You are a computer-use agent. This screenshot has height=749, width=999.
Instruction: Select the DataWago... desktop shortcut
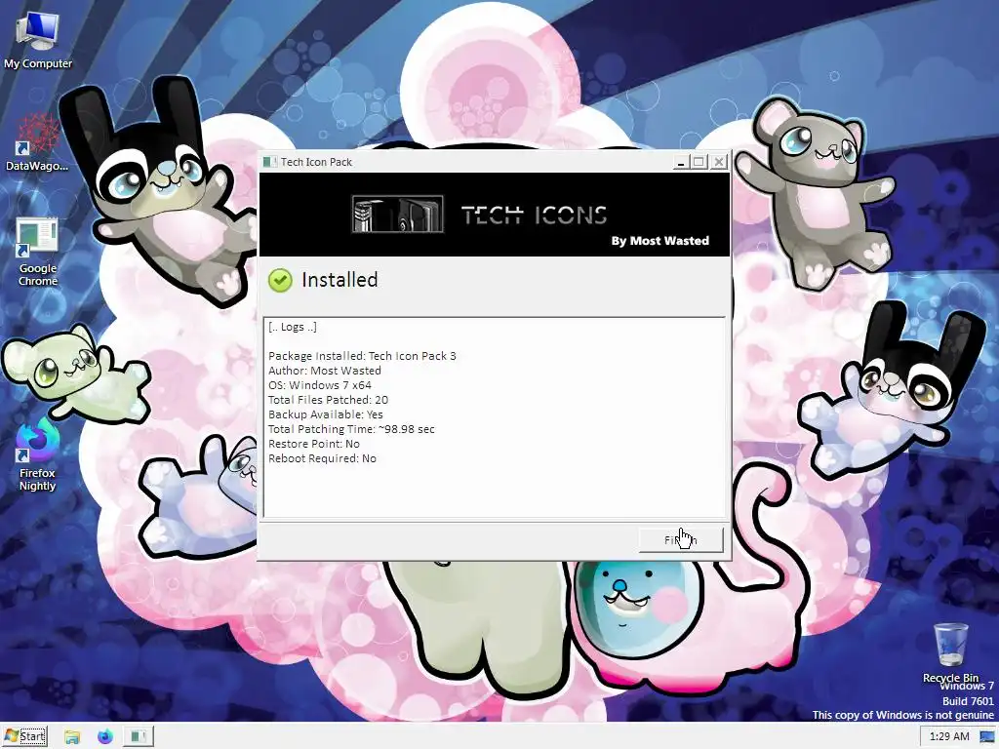tap(36, 142)
